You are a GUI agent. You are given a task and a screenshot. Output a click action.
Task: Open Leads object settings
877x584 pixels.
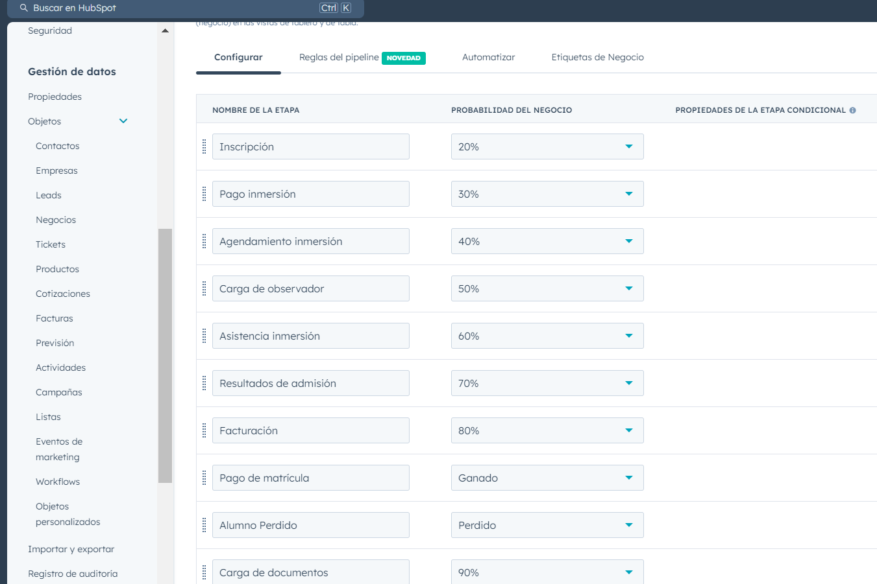(49, 195)
